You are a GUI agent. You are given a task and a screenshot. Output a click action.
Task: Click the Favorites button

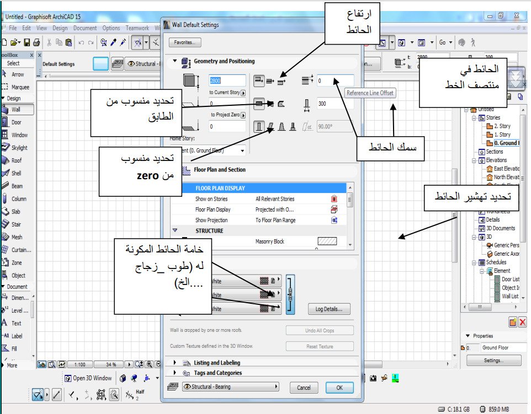(186, 42)
